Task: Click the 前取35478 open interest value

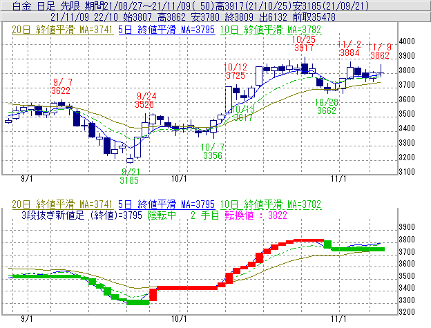Action: click(314, 17)
